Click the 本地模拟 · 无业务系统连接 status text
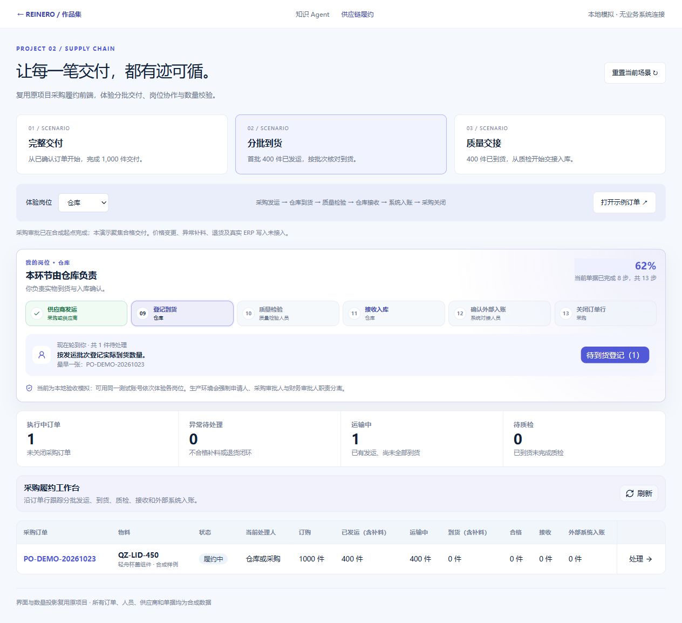This screenshot has width=682, height=623. pyautogui.click(x=626, y=15)
